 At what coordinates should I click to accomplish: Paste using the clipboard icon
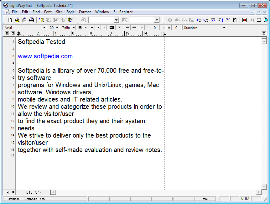70,20
